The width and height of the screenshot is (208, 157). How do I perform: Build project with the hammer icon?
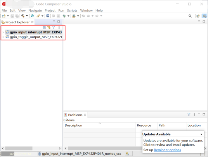coord(23,16)
